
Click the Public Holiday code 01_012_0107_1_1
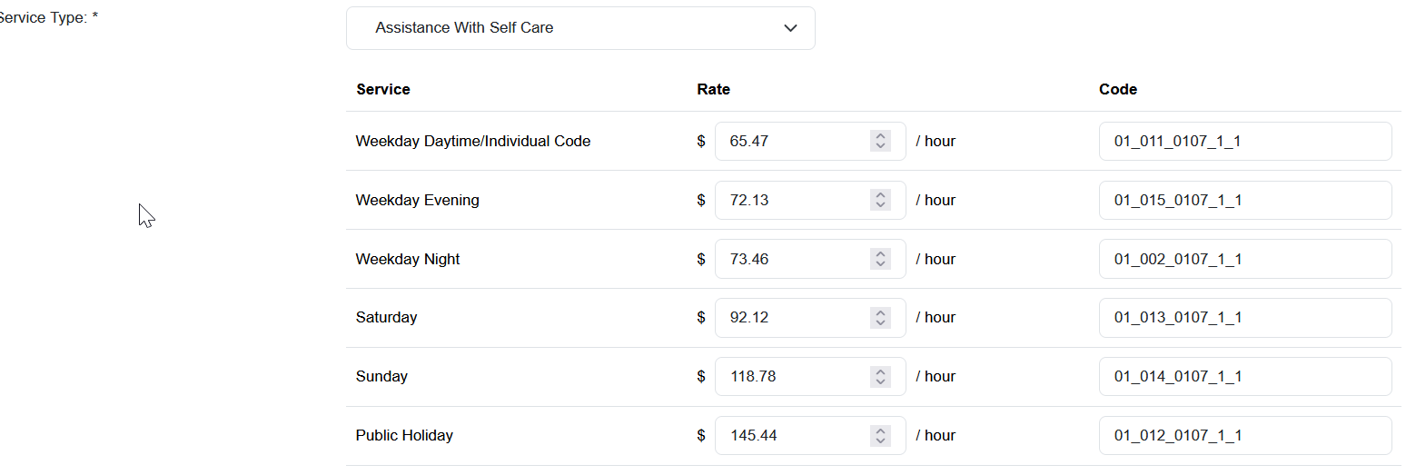tap(1244, 436)
